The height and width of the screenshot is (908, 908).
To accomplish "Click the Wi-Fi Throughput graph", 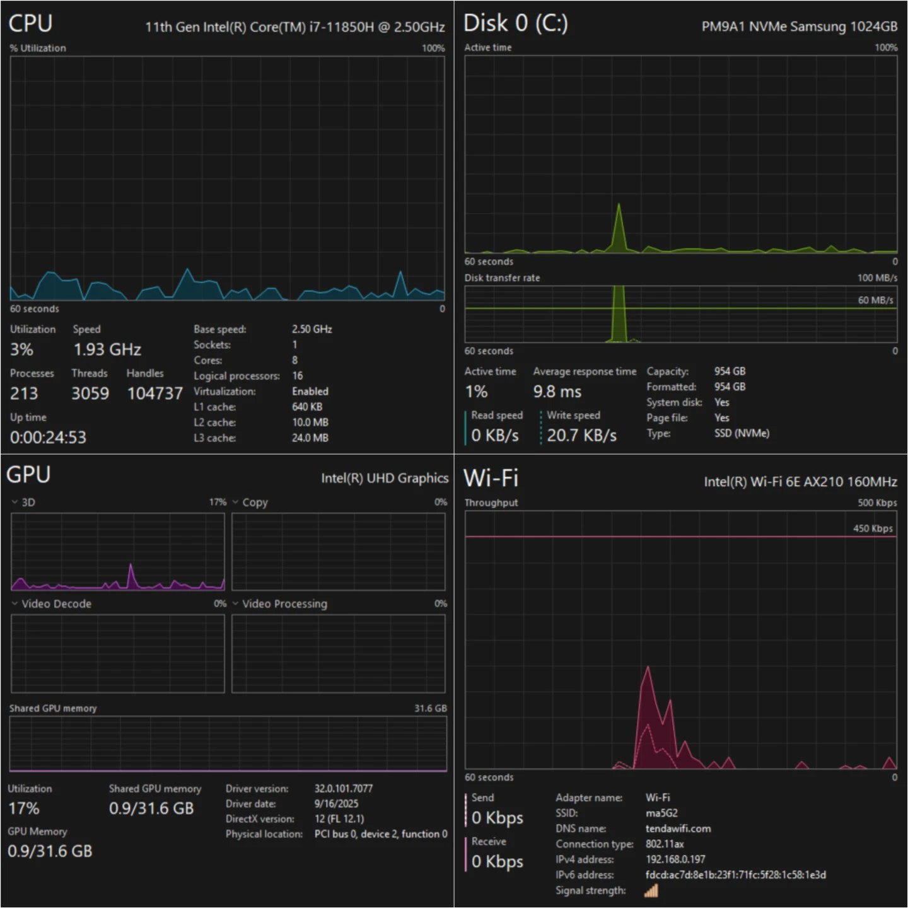I will [680, 639].
